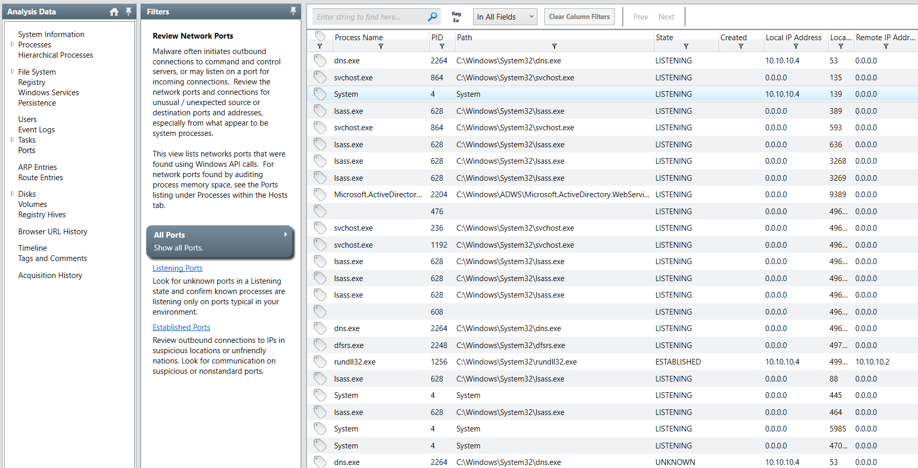Toggle tag on the PID 476 row
The image size is (918, 468).
pos(320,212)
